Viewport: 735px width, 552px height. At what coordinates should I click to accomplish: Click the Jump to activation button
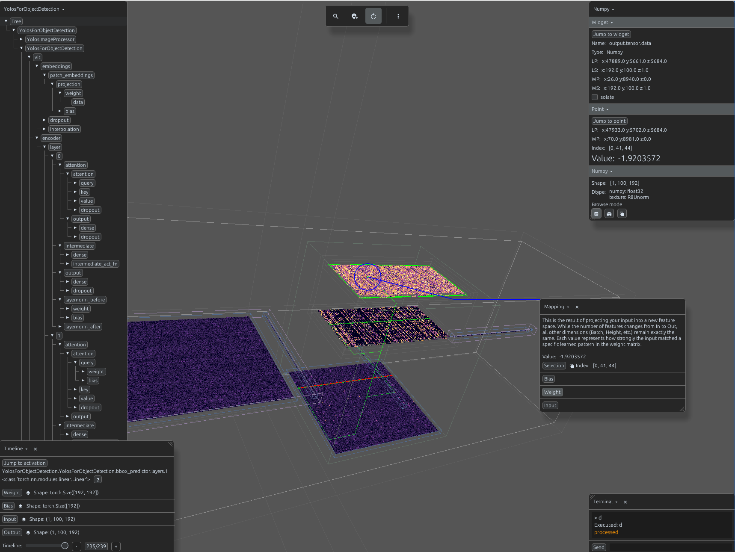coord(25,463)
